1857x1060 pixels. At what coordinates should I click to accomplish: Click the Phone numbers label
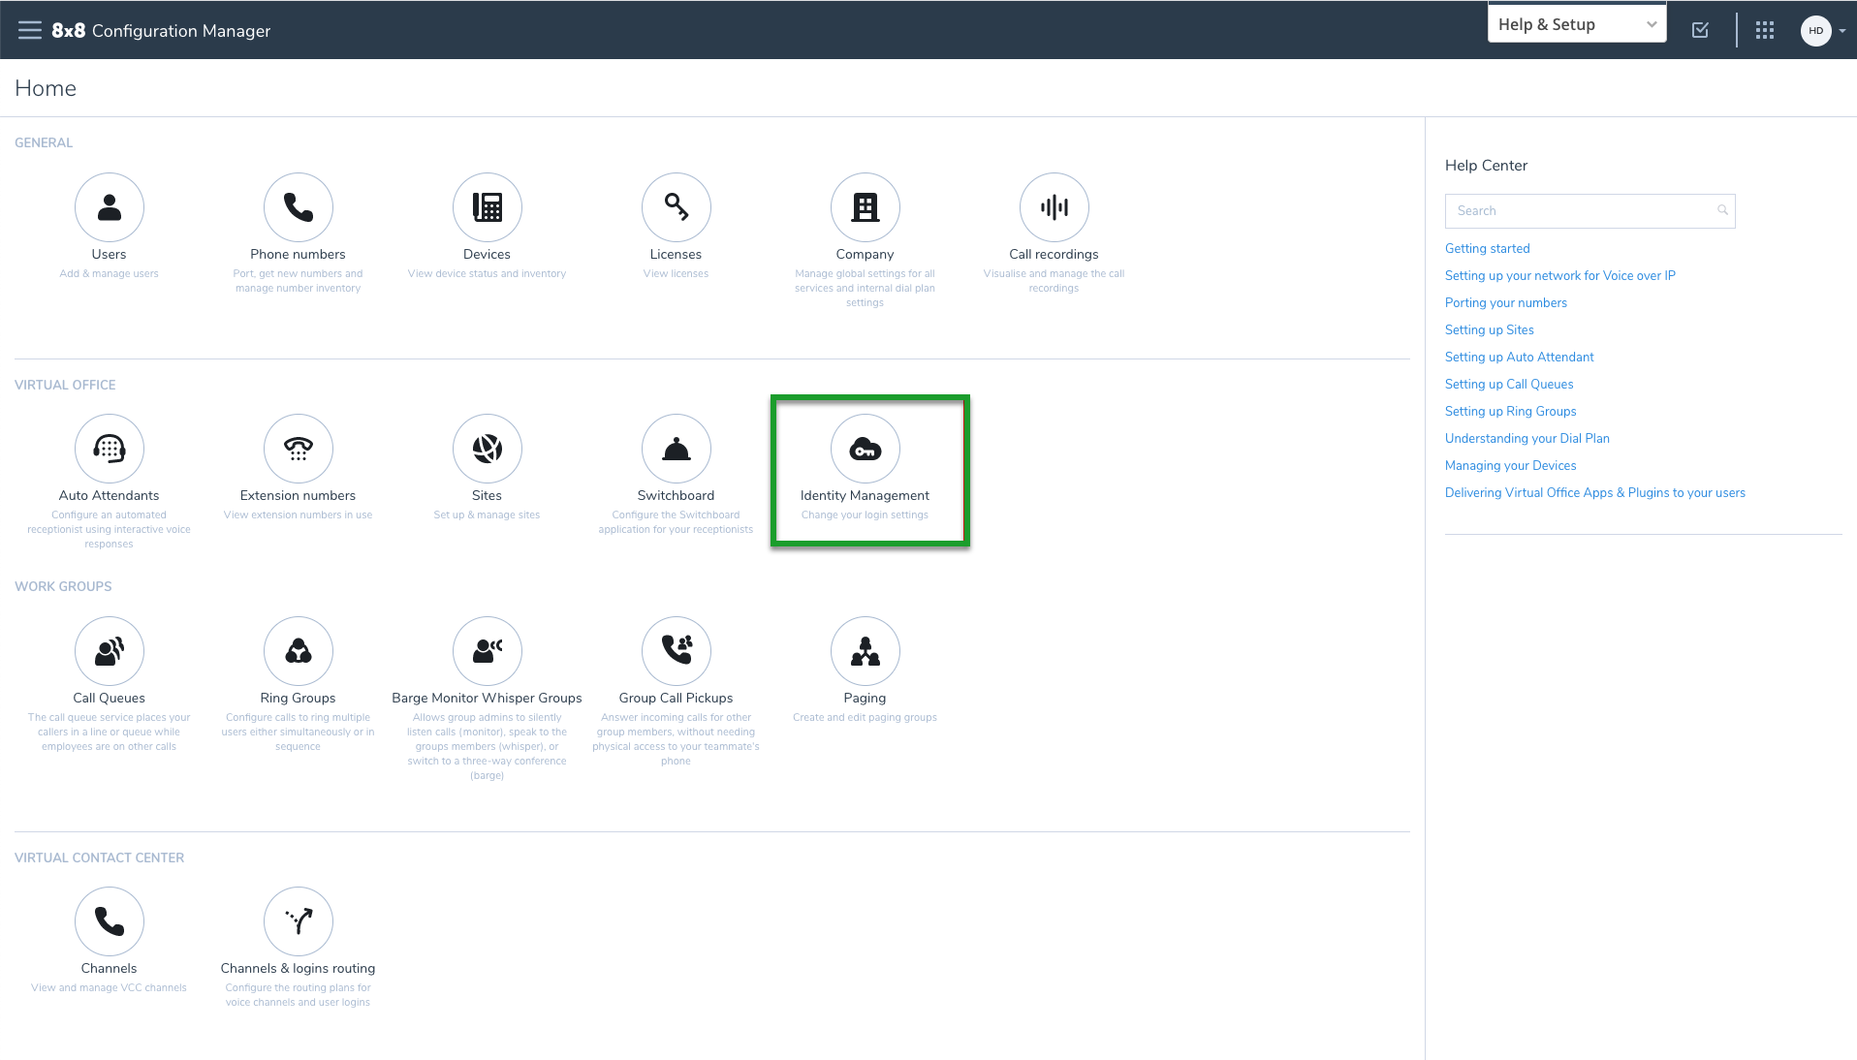[x=298, y=255]
